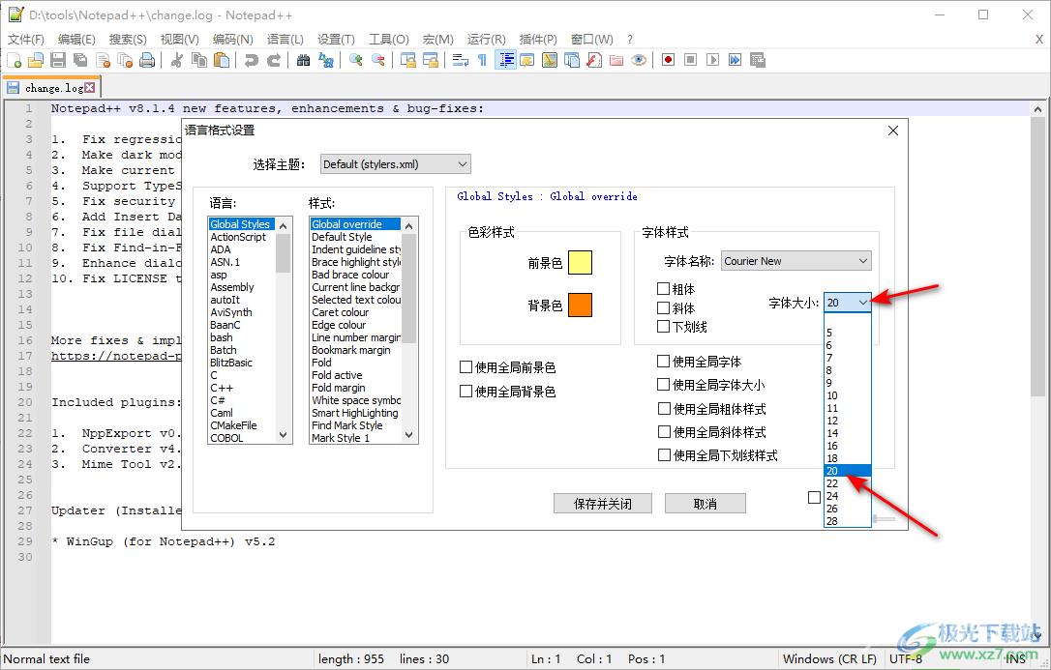Click the Print toolbar icon

pos(147,60)
